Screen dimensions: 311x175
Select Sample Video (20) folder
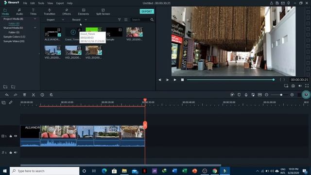(14, 41)
